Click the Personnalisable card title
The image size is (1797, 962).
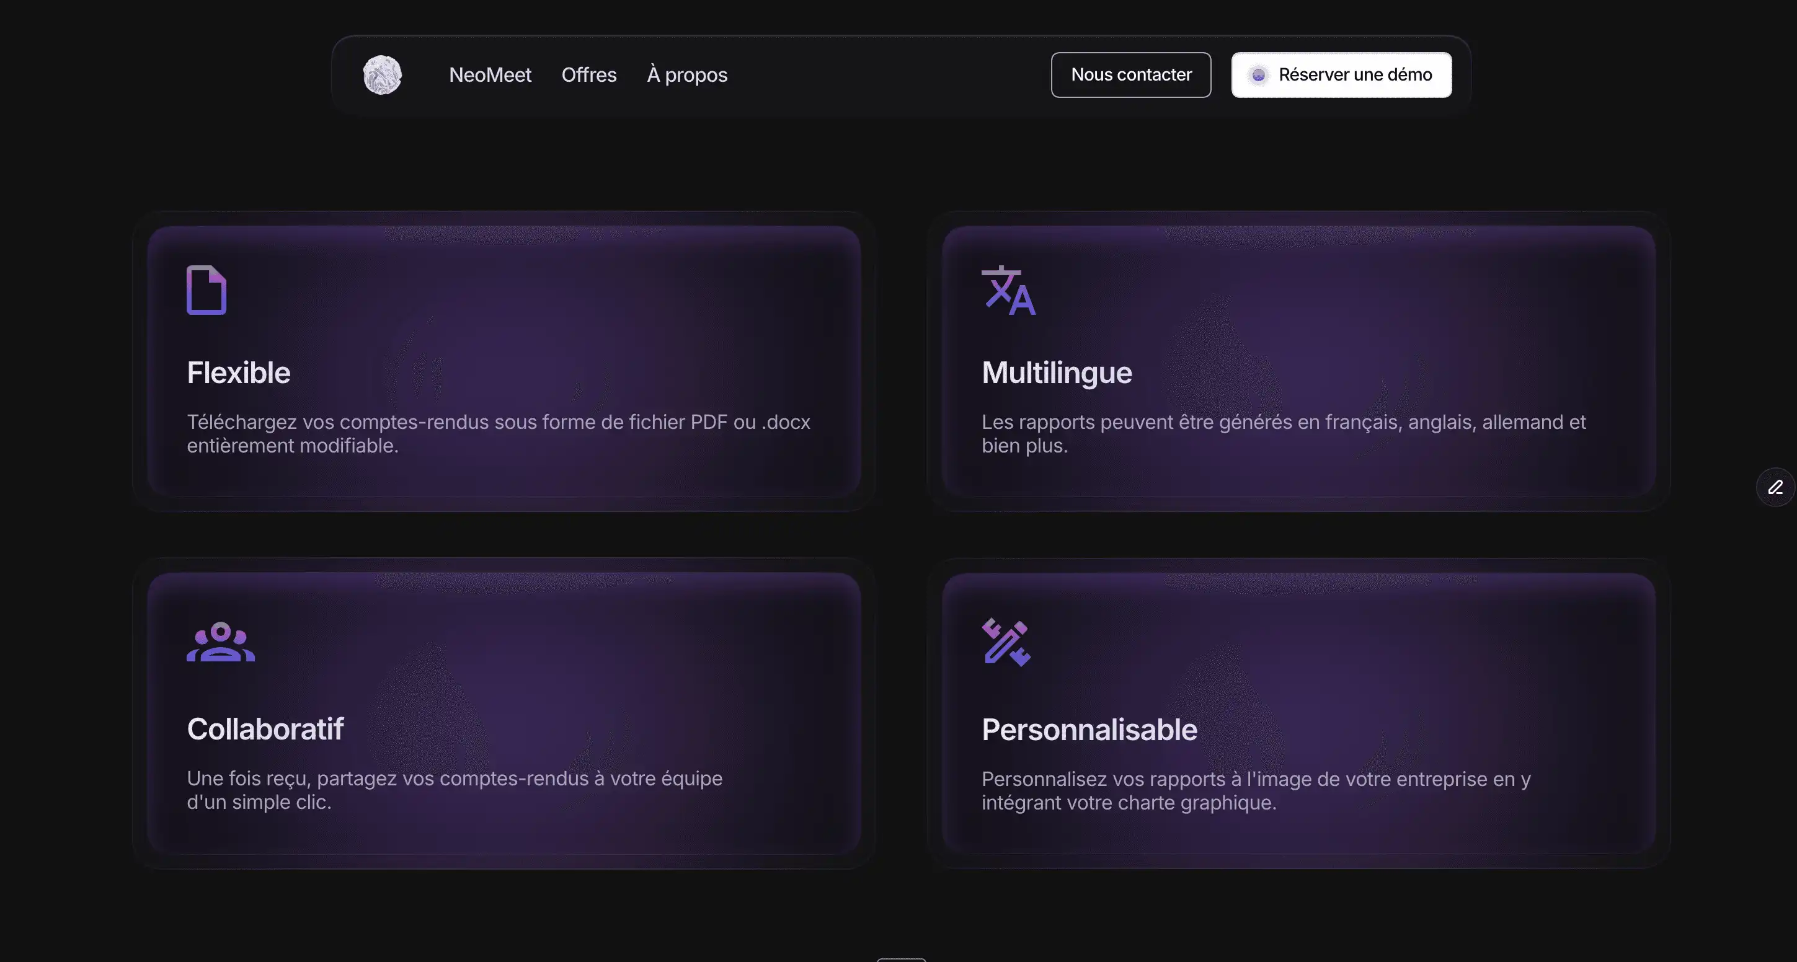pyautogui.click(x=1089, y=730)
